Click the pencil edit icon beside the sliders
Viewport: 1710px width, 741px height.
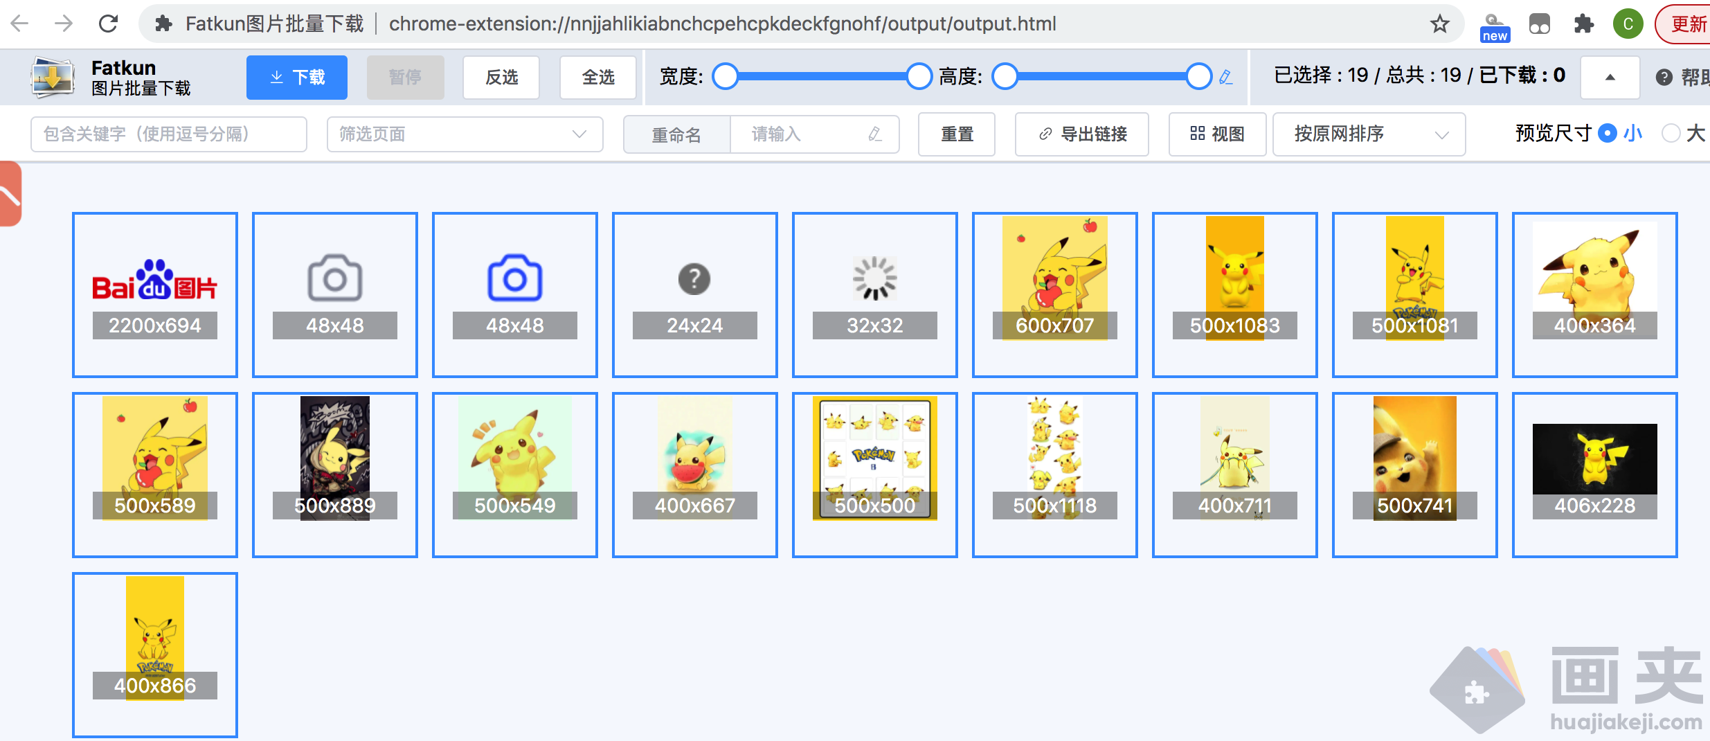[1225, 78]
